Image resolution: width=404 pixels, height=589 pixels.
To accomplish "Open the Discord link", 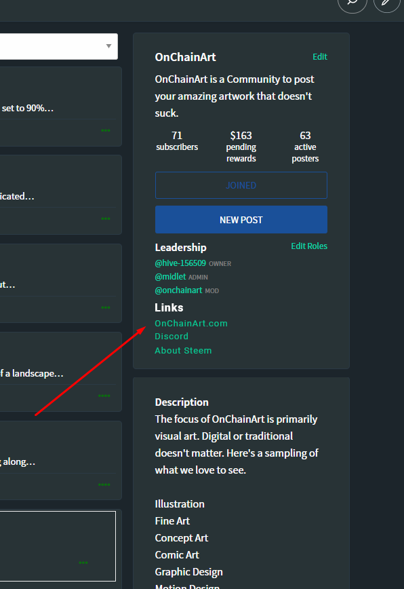I will pos(171,336).
